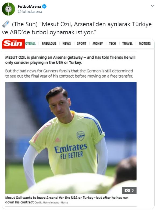Open the MONEY section tab
The width and height of the screenshot is (157, 211).
point(98,43)
